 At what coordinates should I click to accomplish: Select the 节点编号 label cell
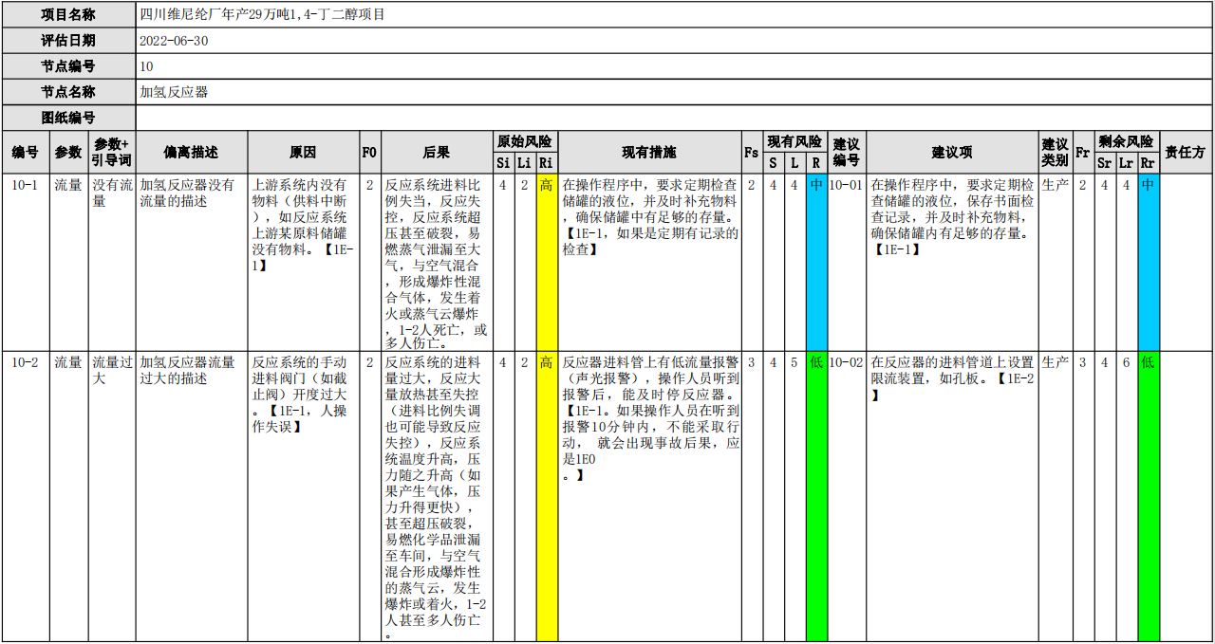(68, 66)
